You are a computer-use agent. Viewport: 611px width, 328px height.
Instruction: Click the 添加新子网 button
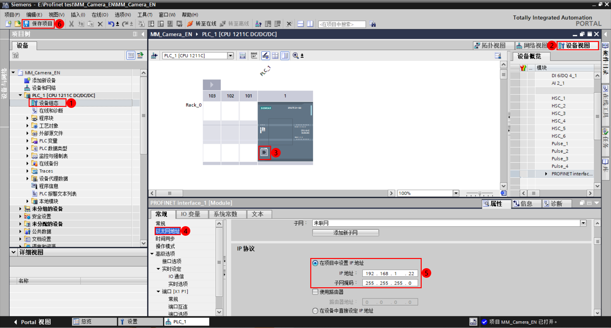pos(345,233)
